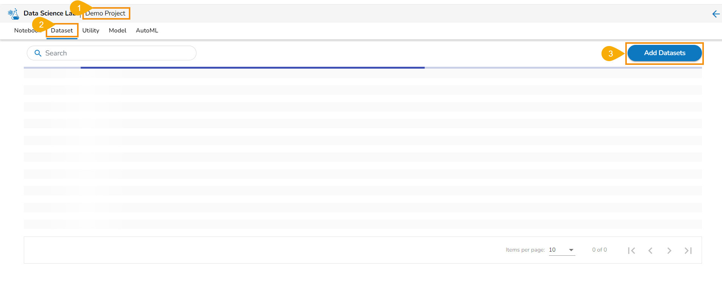722x281 pixels.
Task: Switch to the Model tab
Action: click(x=117, y=31)
